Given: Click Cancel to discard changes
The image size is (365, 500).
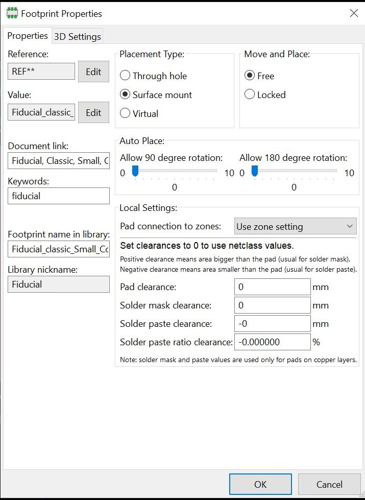Looking at the screenshot, I should [x=329, y=484].
